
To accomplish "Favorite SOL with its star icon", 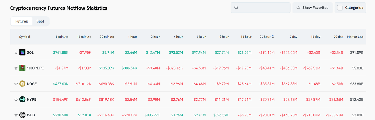I will pos(16,53).
